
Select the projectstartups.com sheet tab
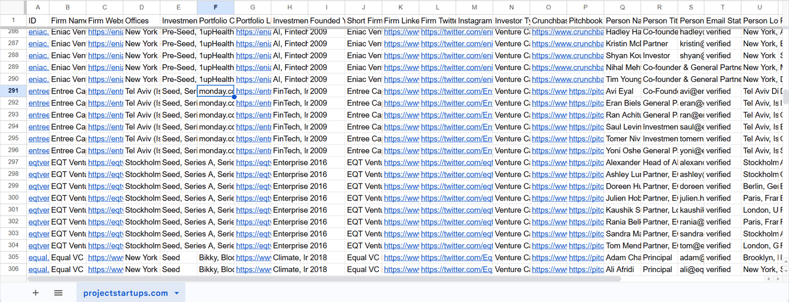coord(126,293)
